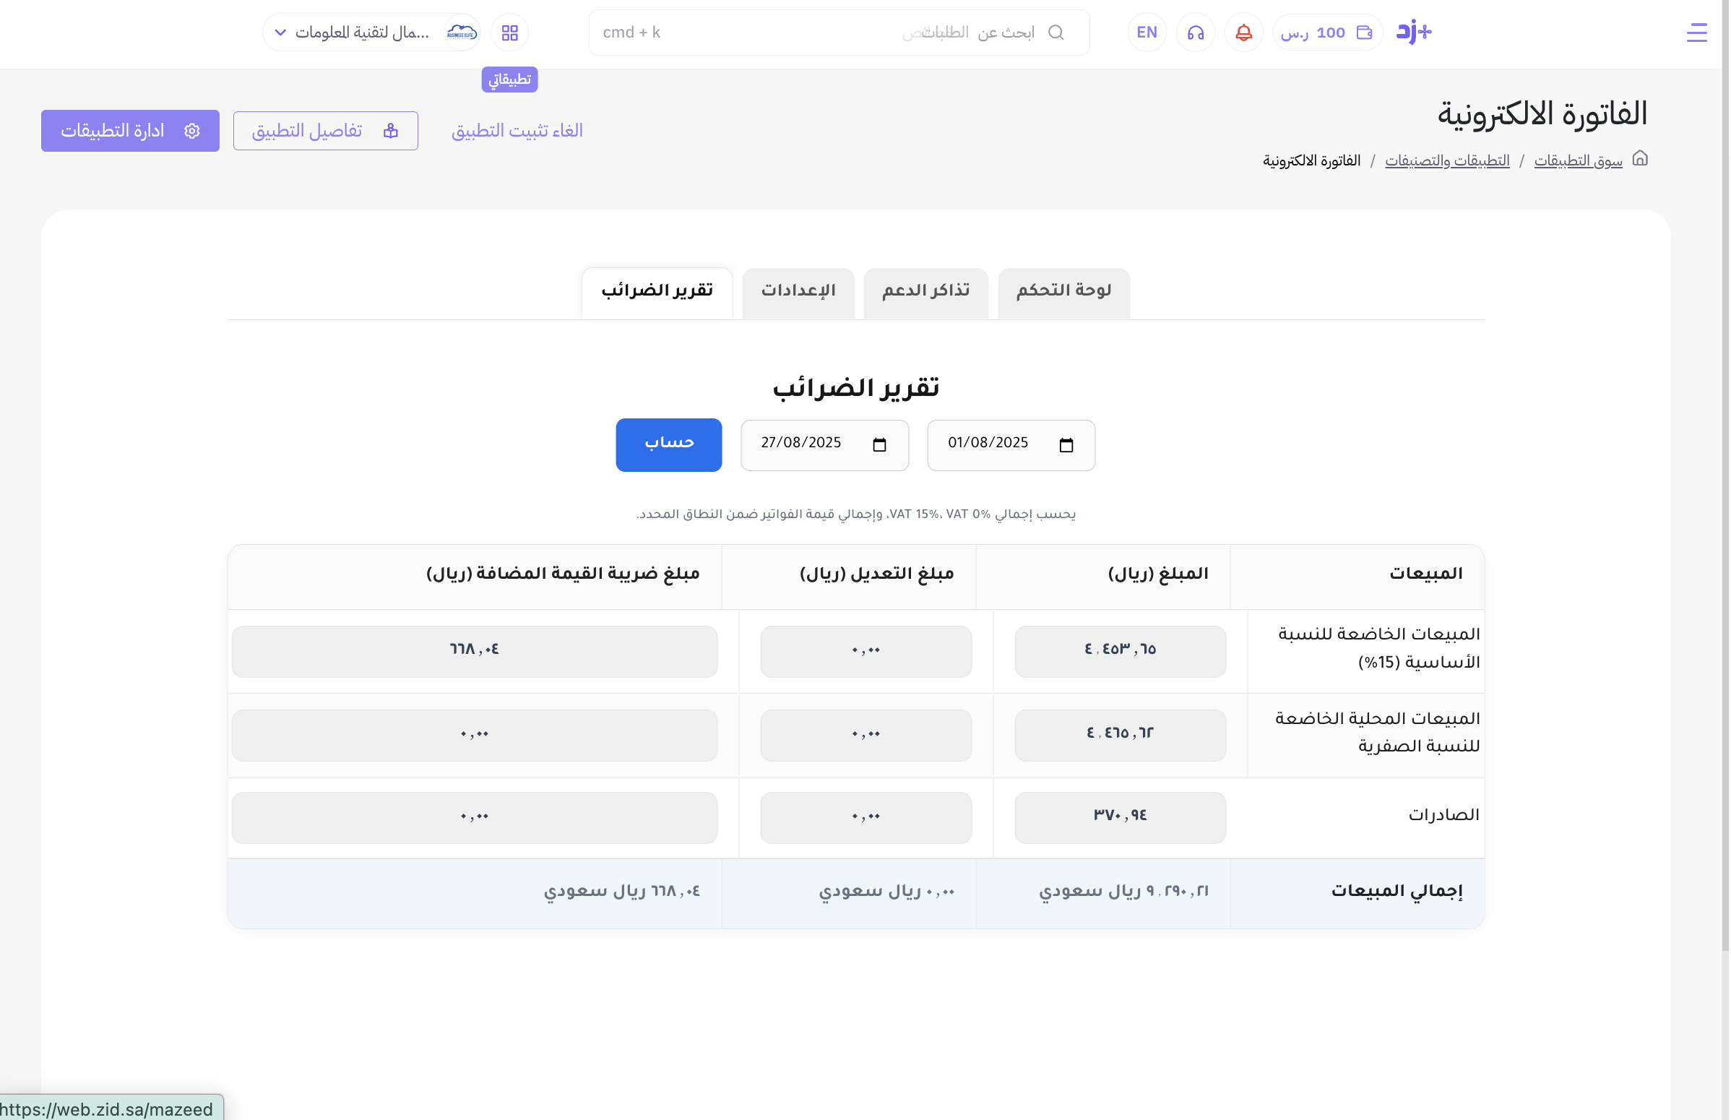Click الغاء تثبيت التطبيق link
Image resolution: width=1731 pixels, height=1120 pixels.
[517, 131]
